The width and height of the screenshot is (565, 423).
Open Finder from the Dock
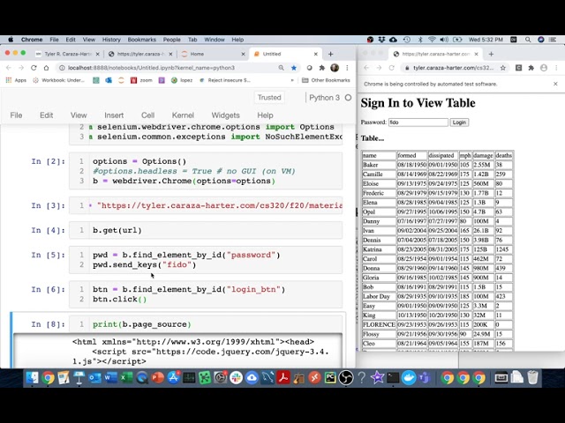pyautogui.click(x=32, y=378)
